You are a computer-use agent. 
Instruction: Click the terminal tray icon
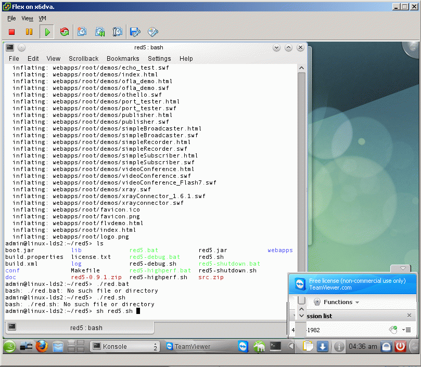(x=275, y=346)
